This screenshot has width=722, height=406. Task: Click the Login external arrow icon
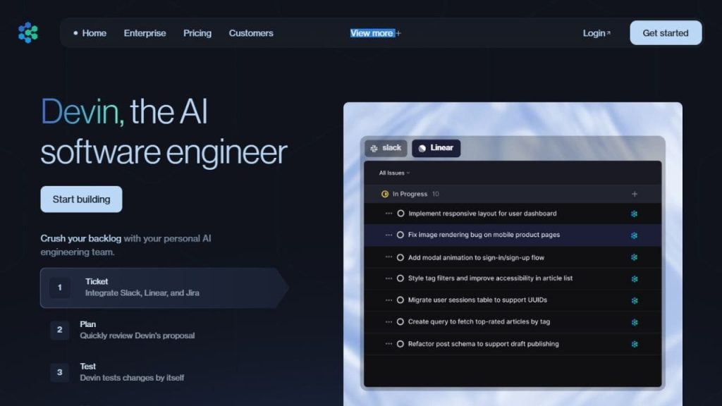(x=608, y=33)
